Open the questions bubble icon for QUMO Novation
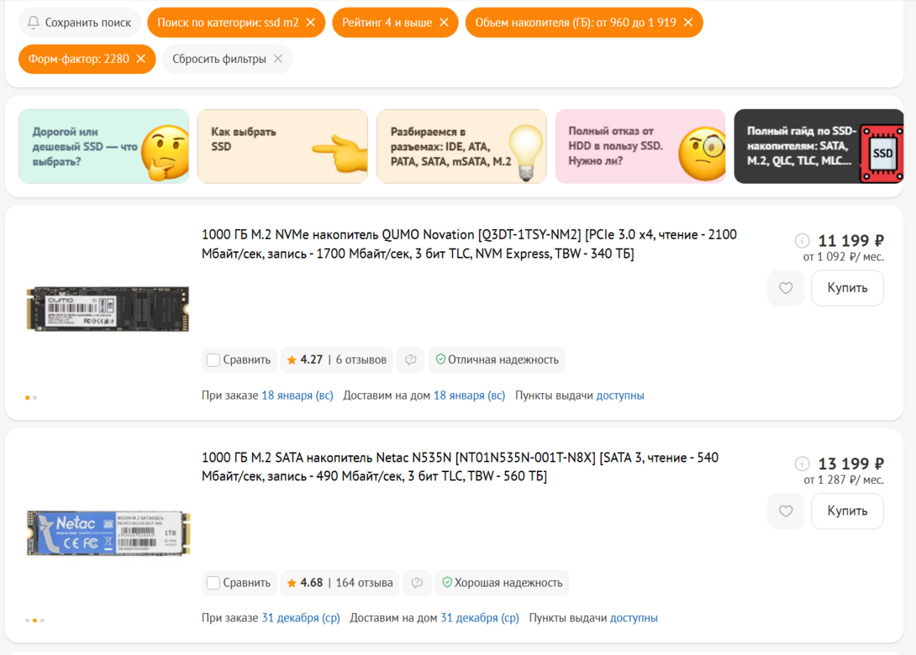 click(x=411, y=359)
